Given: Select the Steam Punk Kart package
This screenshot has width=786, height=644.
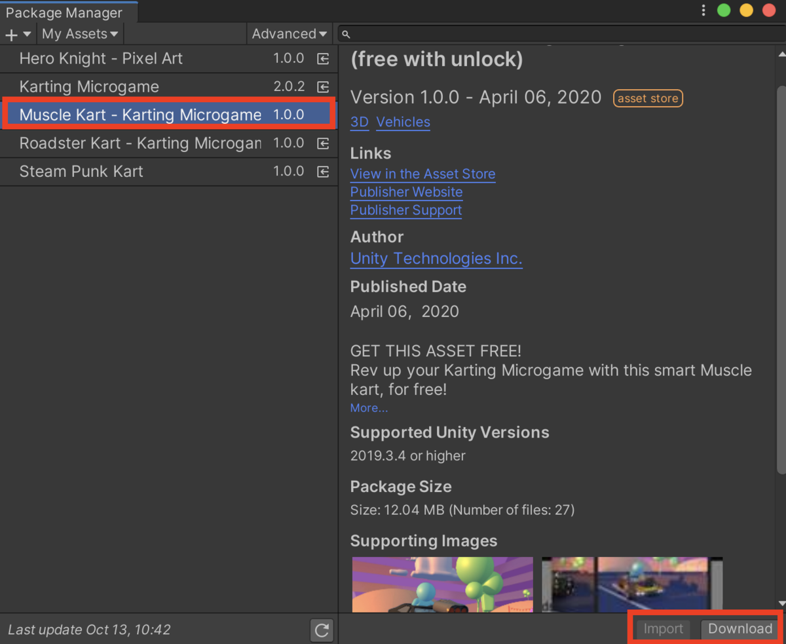Looking at the screenshot, I should (169, 171).
